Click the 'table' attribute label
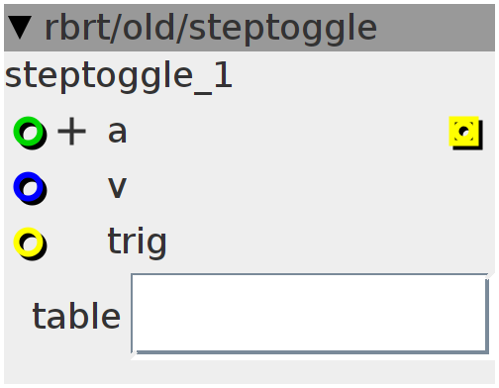 76,316
